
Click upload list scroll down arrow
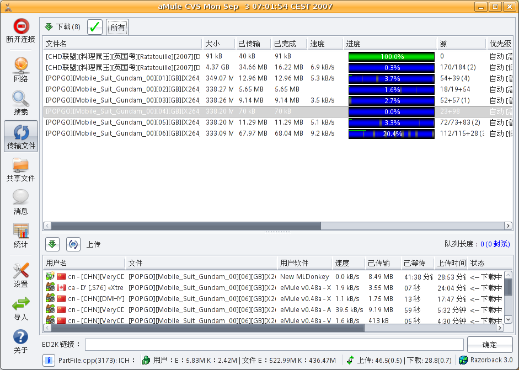pyautogui.click(x=509, y=319)
